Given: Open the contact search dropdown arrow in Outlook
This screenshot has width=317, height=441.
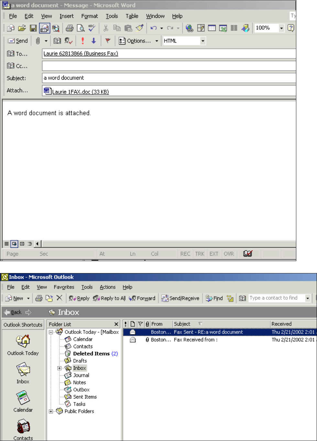Looking at the screenshot, I should click(x=308, y=298).
